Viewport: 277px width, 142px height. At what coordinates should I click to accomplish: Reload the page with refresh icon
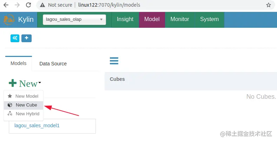pos(28,5)
